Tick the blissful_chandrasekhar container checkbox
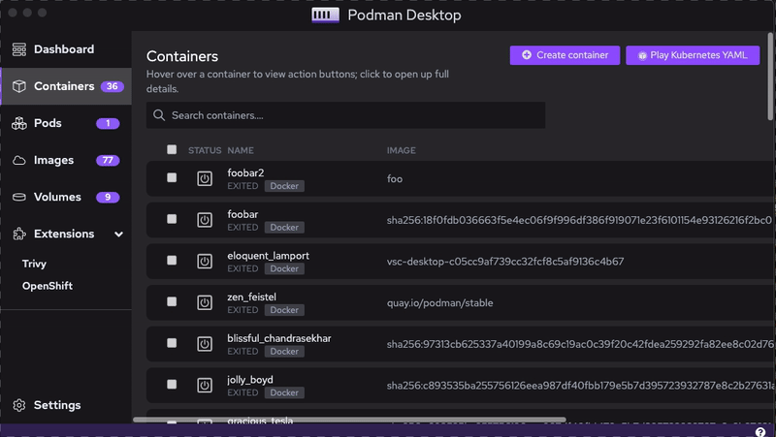Image resolution: width=776 pixels, height=437 pixels. click(172, 343)
